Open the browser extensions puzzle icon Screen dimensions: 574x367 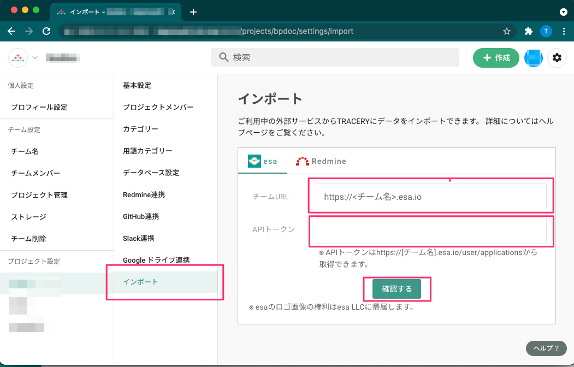[528, 31]
